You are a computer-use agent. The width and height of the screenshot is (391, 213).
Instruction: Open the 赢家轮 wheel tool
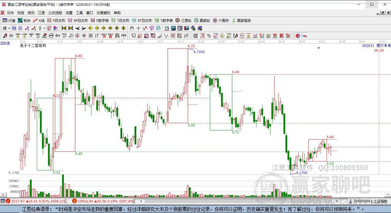tap(202, 21)
